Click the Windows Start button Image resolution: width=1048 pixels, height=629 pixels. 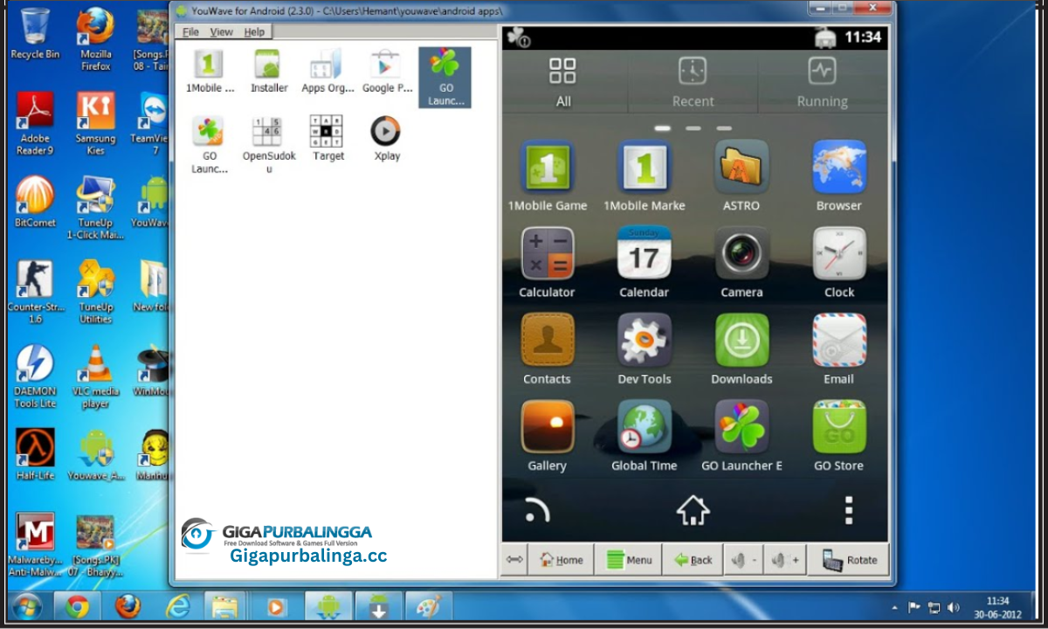[26, 606]
